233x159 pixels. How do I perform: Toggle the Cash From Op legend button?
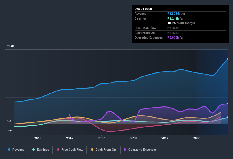coord(103,150)
